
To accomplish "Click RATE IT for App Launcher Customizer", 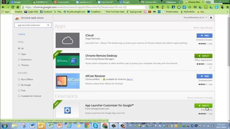I will [203, 106].
